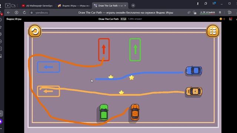Click the new tab group icon
Viewport: 237px width, 133px height.
click(x=14, y=6)
